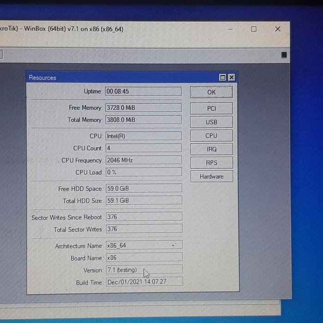Click the 'Free HDD Space:' label
Screen dimensions: 323x323
[80, 189]
